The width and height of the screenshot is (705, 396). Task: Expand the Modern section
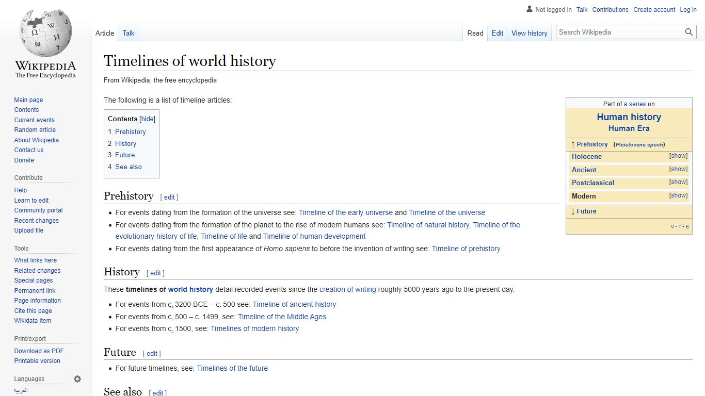pos(679,195)
